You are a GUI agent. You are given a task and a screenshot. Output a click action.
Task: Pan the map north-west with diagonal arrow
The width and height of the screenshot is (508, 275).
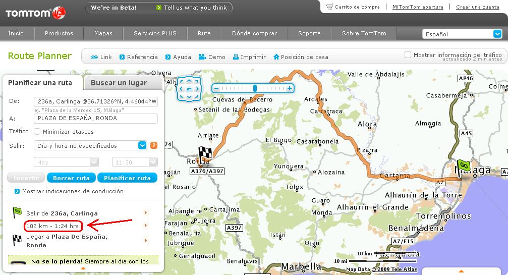[182, 81]
